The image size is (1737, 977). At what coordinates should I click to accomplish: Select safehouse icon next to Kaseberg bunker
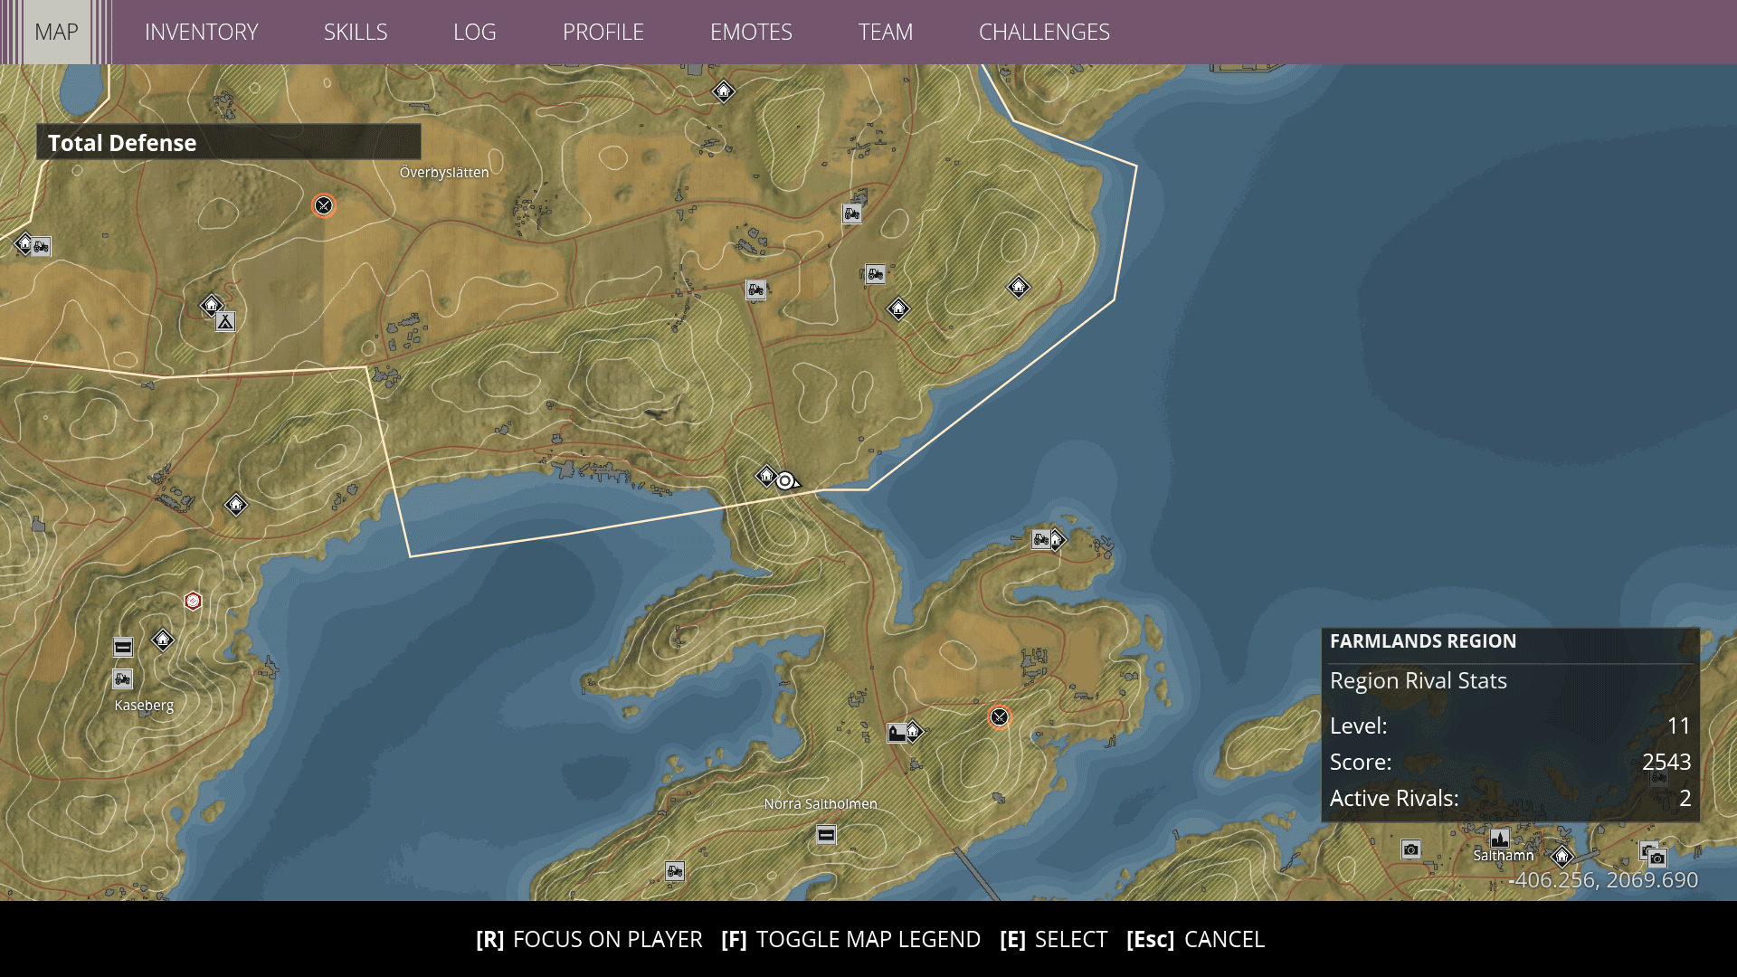pyautogui.click(x=163, y=640)
